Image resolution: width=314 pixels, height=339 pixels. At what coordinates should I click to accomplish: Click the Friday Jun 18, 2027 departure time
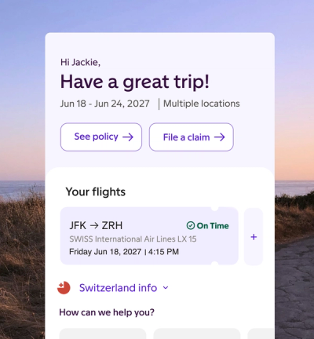coord(124,252)
